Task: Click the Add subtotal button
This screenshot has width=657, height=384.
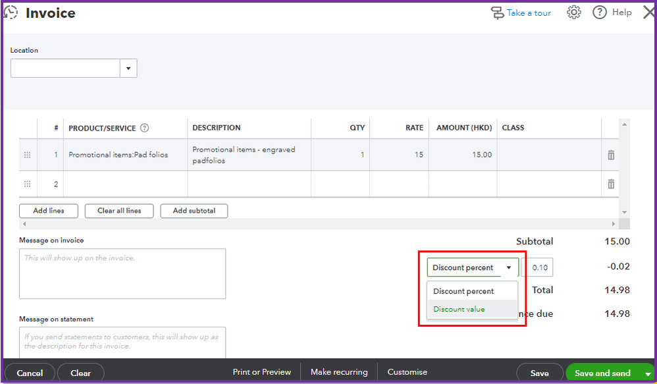Action: click(x=194, y=211)
